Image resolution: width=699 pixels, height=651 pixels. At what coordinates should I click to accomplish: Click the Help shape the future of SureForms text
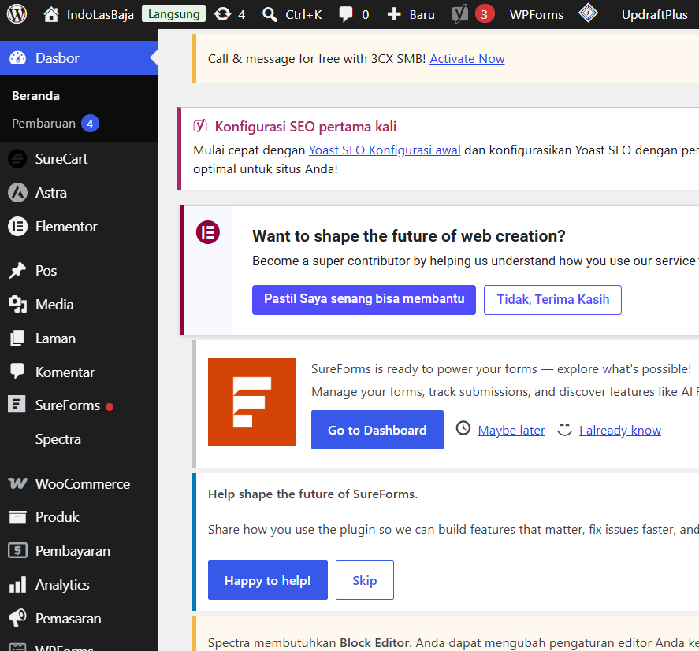pos(313,494)
